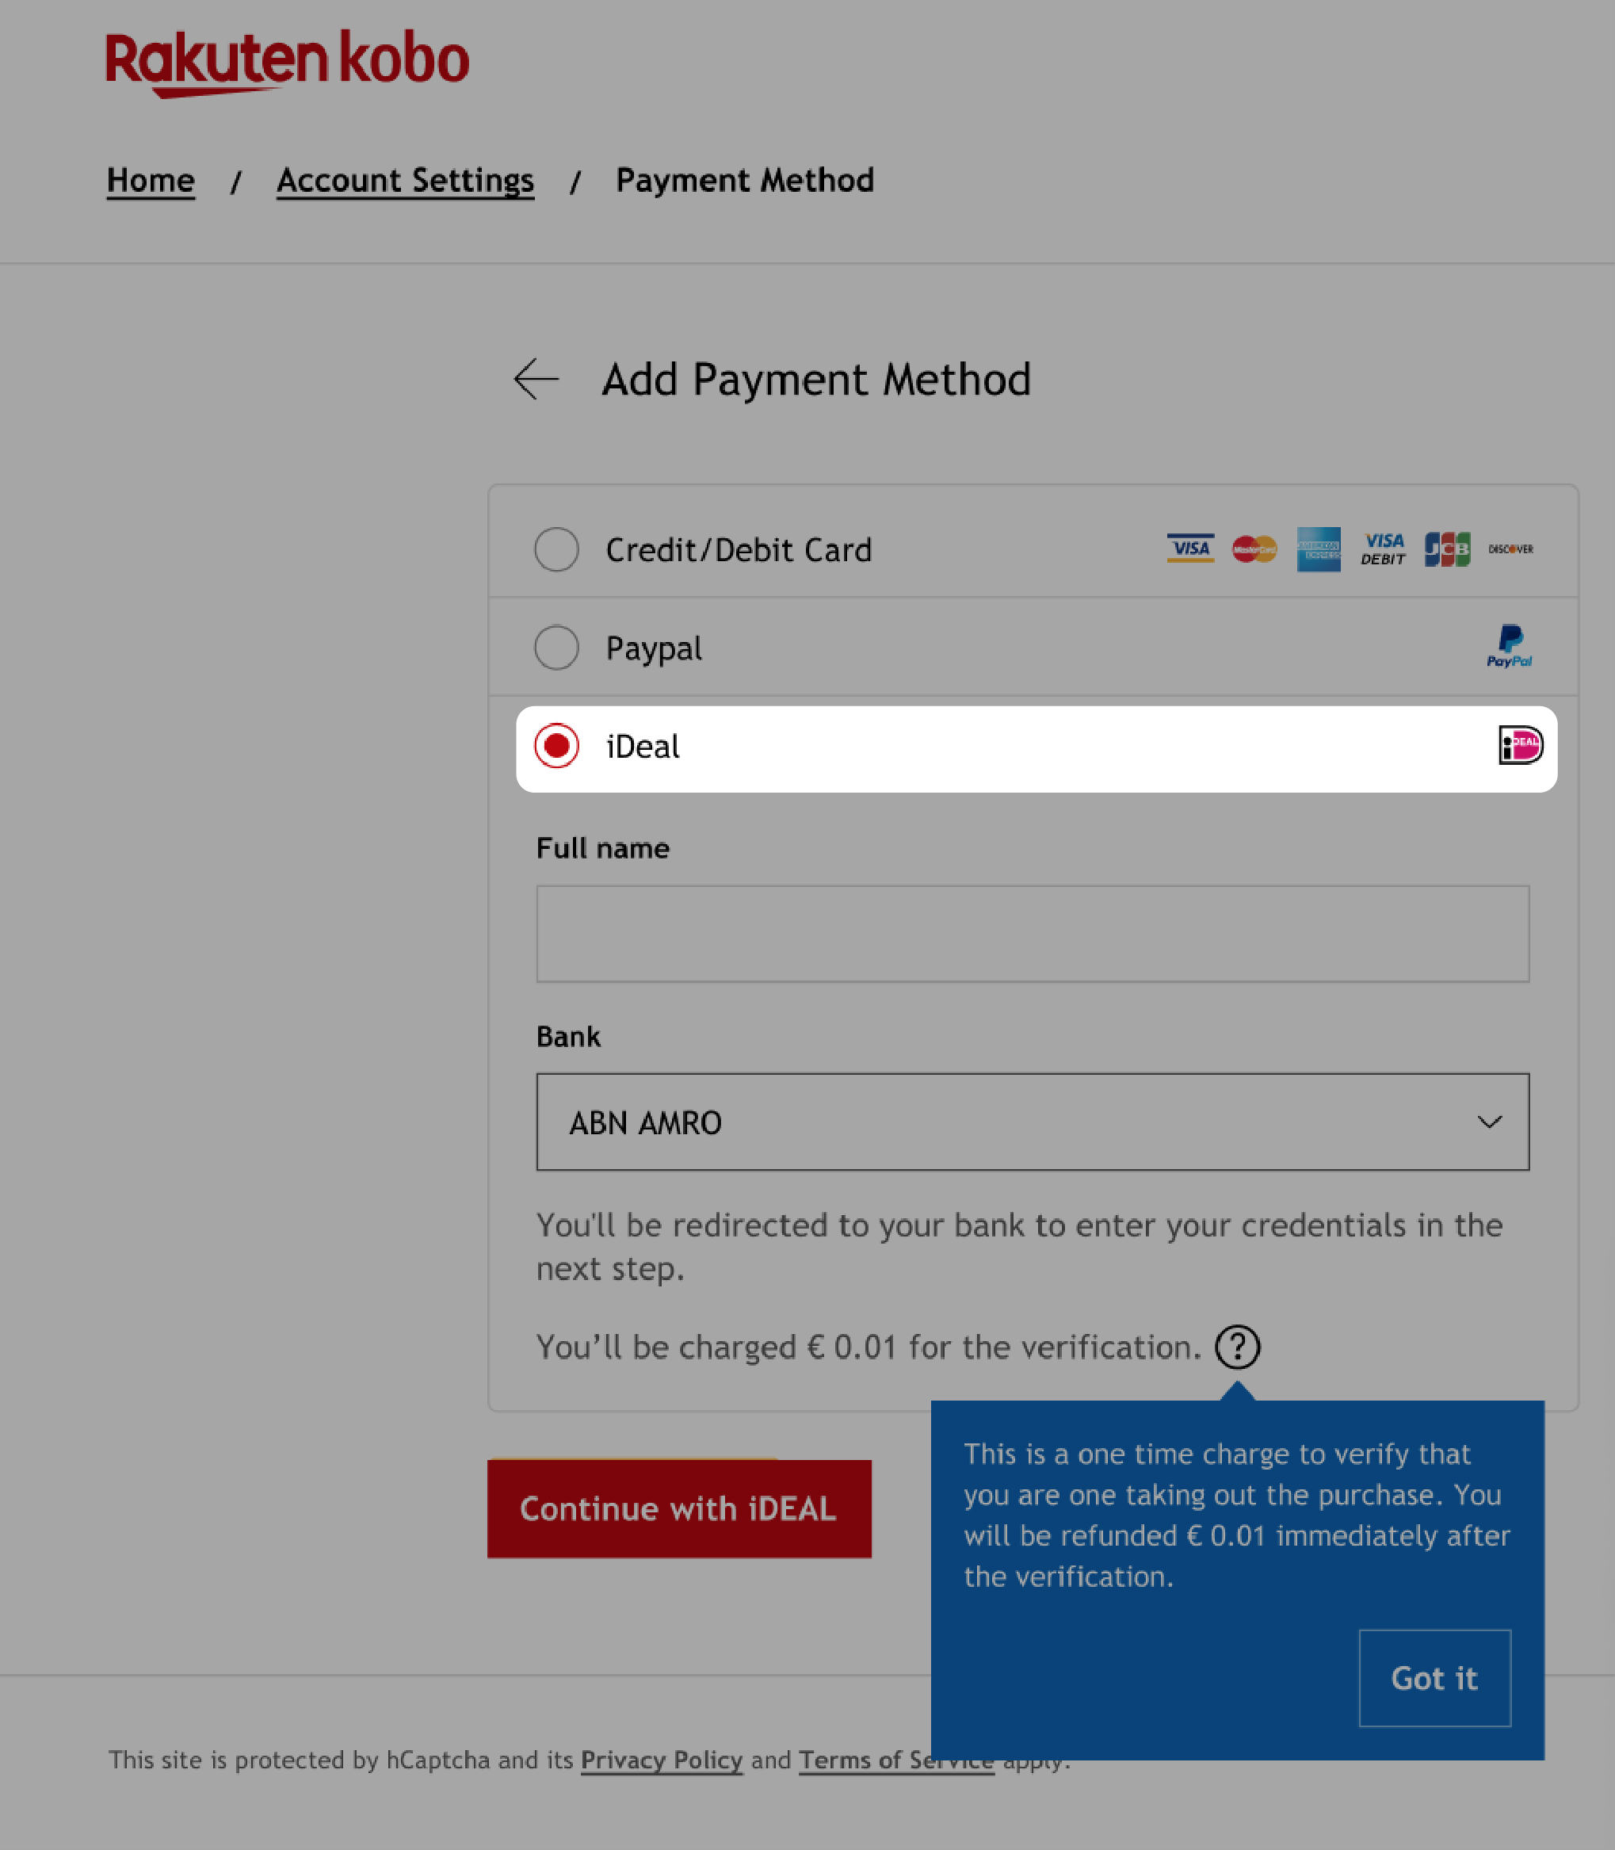The height and width of the screenshot is (1850, 1615).
Task: Click the Visa card icon
Action: [1190, 549]
